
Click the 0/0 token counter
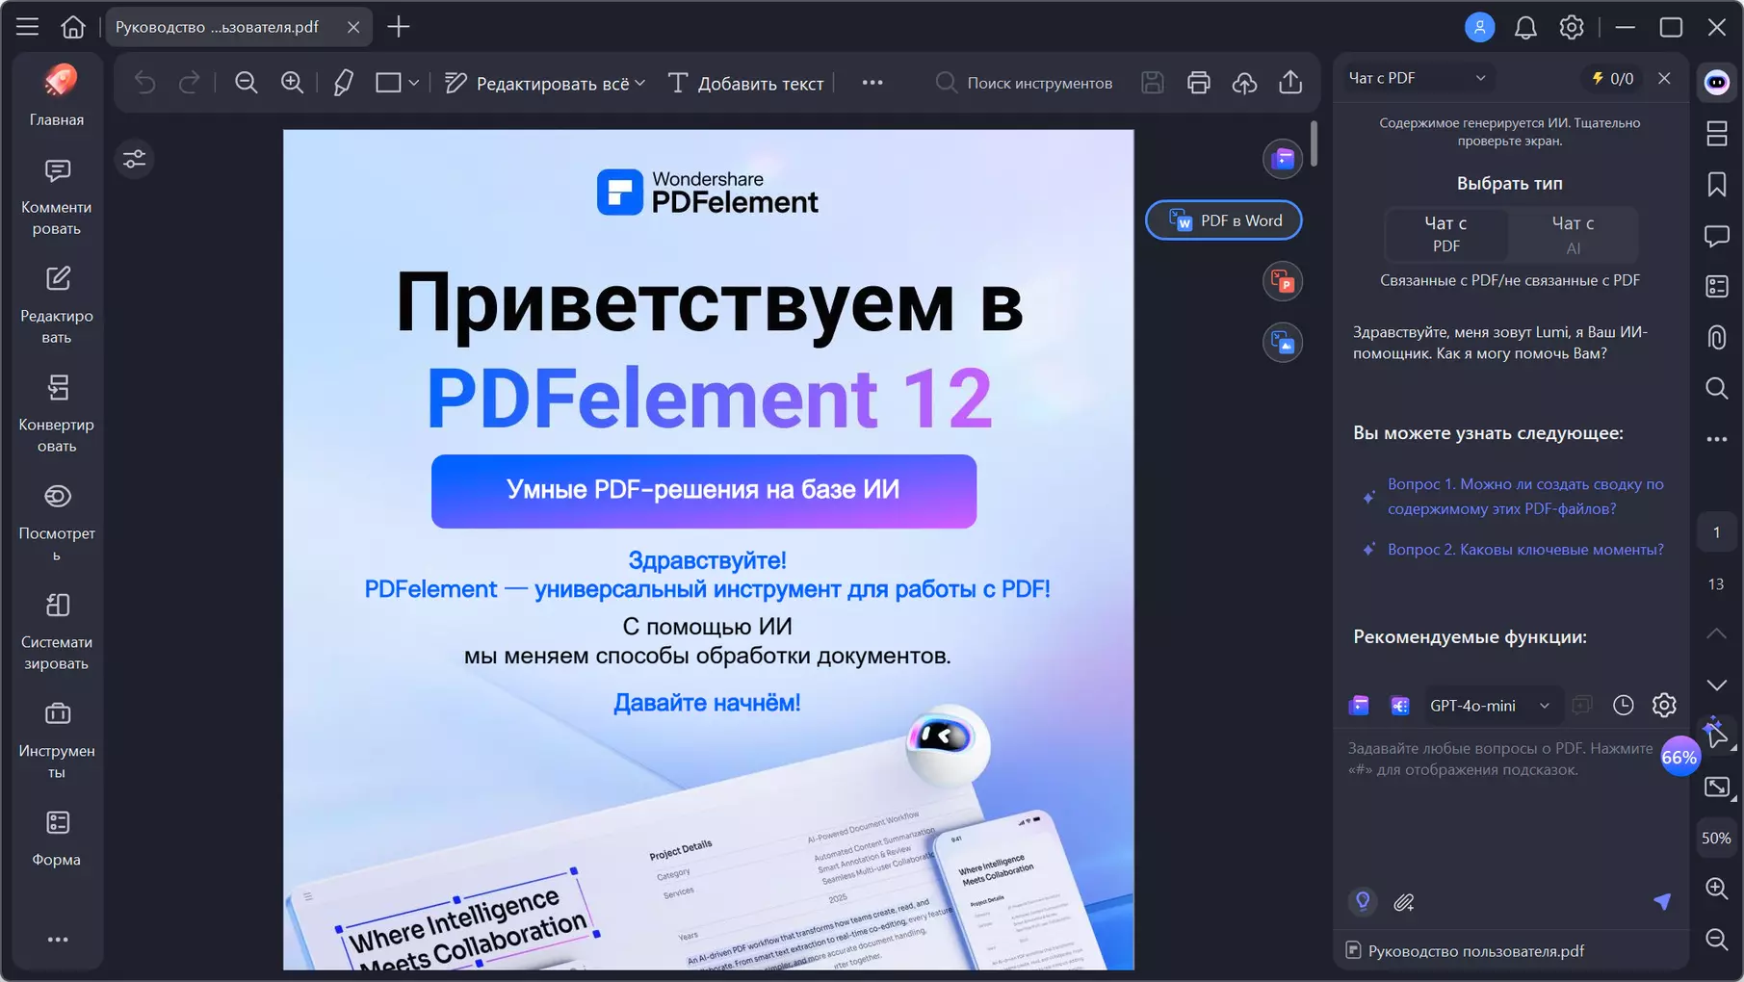pyautogui.click(x=1613, y=78)
